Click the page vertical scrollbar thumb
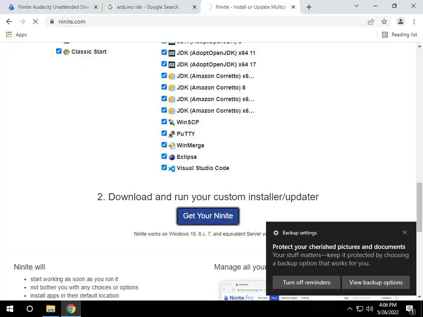The width and height of the screenshot is (423, 317). (420, 207)
